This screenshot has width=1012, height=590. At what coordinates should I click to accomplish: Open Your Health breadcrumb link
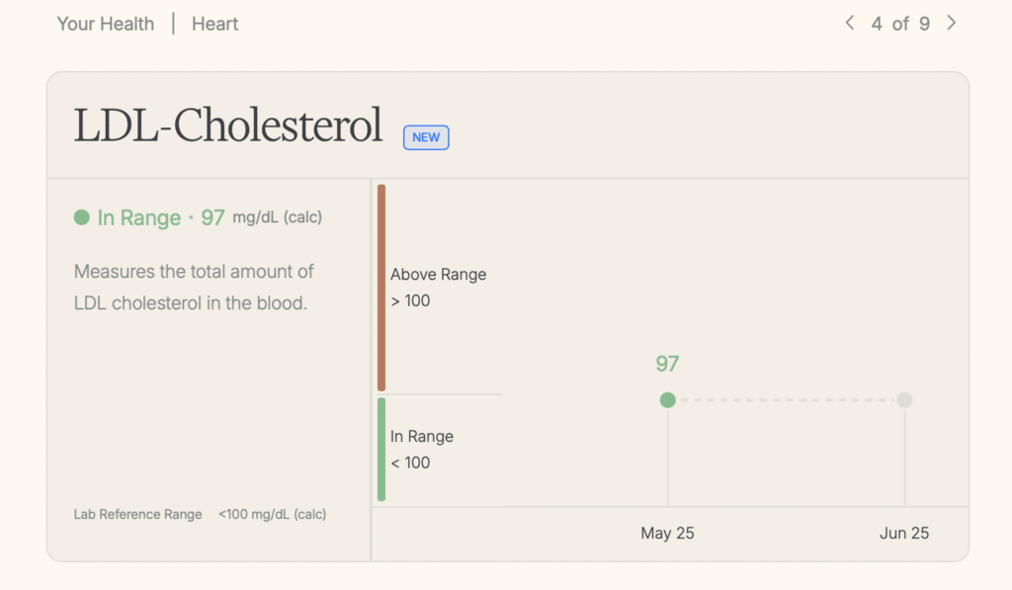coord(106,24)
